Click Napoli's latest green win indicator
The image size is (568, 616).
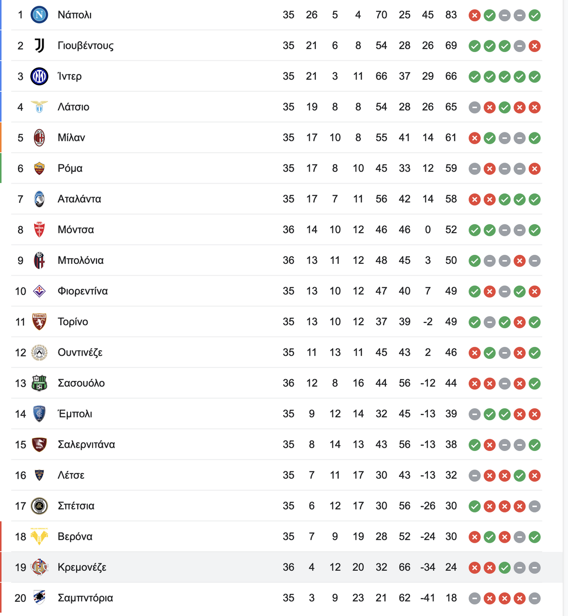point(535,16)
